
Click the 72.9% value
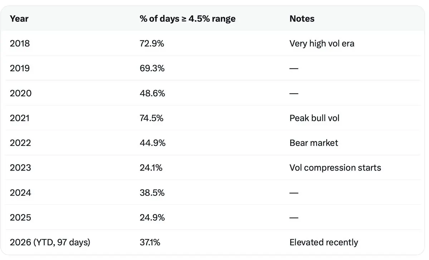[x=152, y=44]
